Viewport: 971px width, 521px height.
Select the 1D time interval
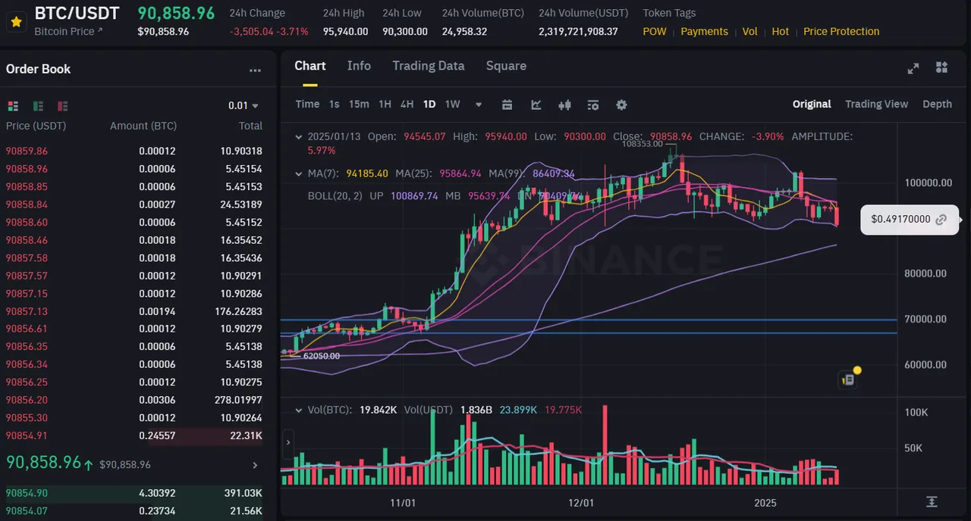tap(429, 105)
